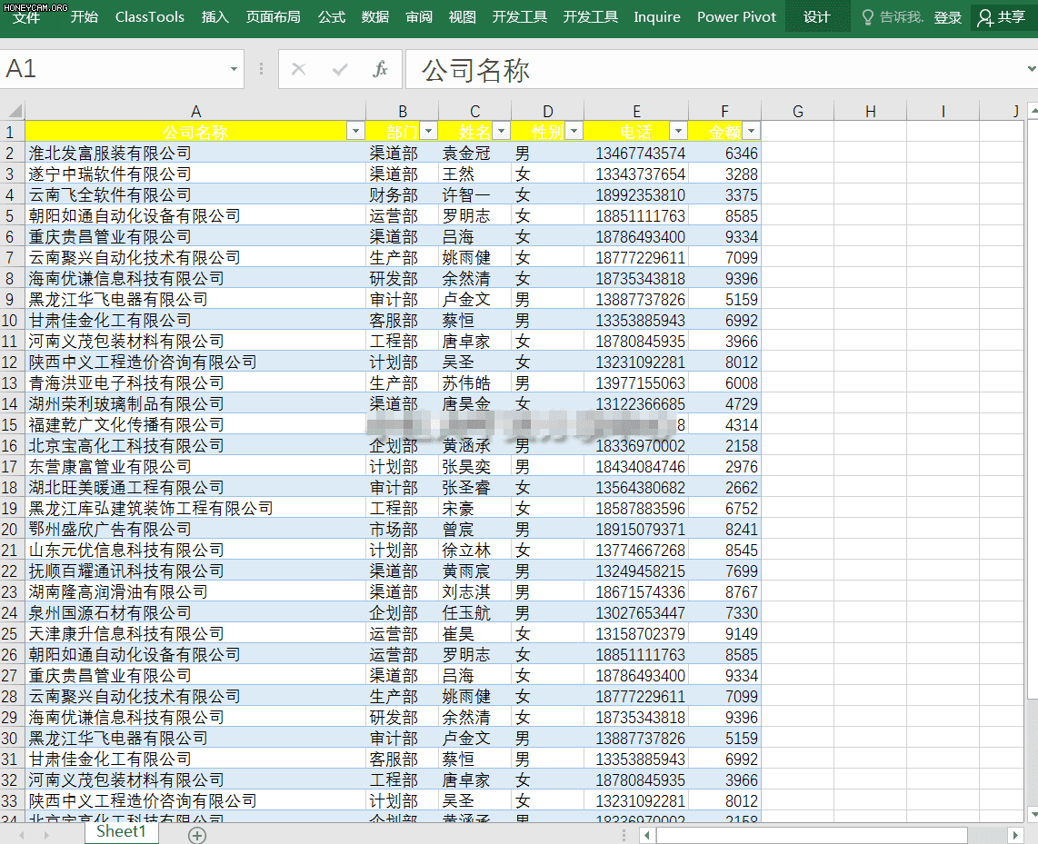Screen dimensions: 1038x844
Task: Open the Name Box dropdown arrow
Action: coord(233,69)
